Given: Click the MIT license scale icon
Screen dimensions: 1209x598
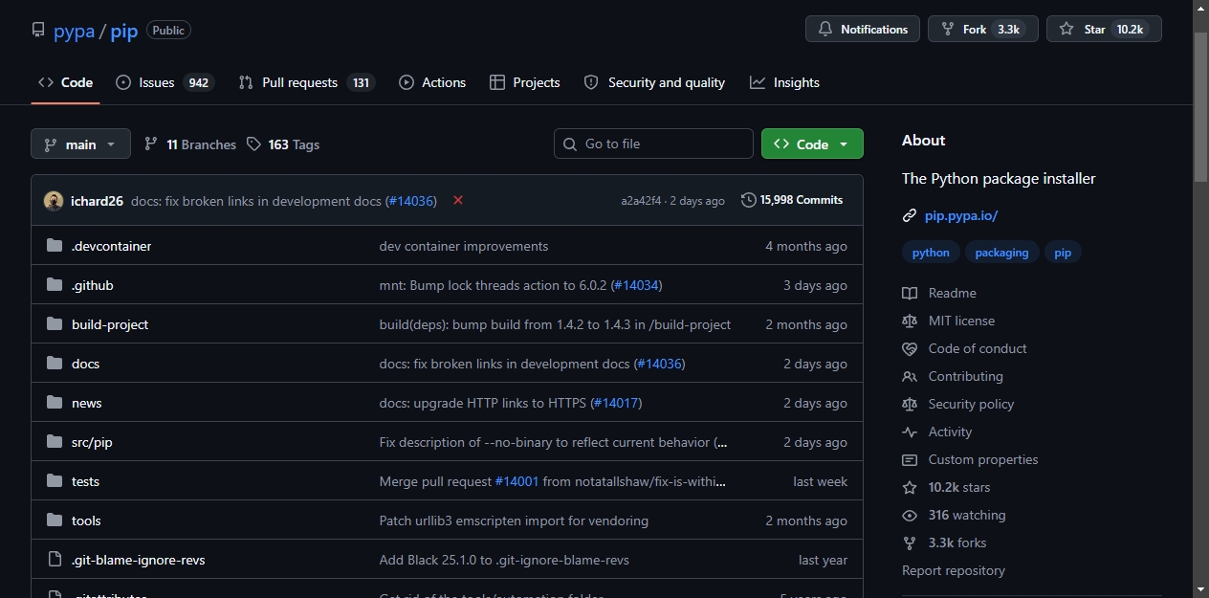Looking at the screenshot, I should click(910, 321).
